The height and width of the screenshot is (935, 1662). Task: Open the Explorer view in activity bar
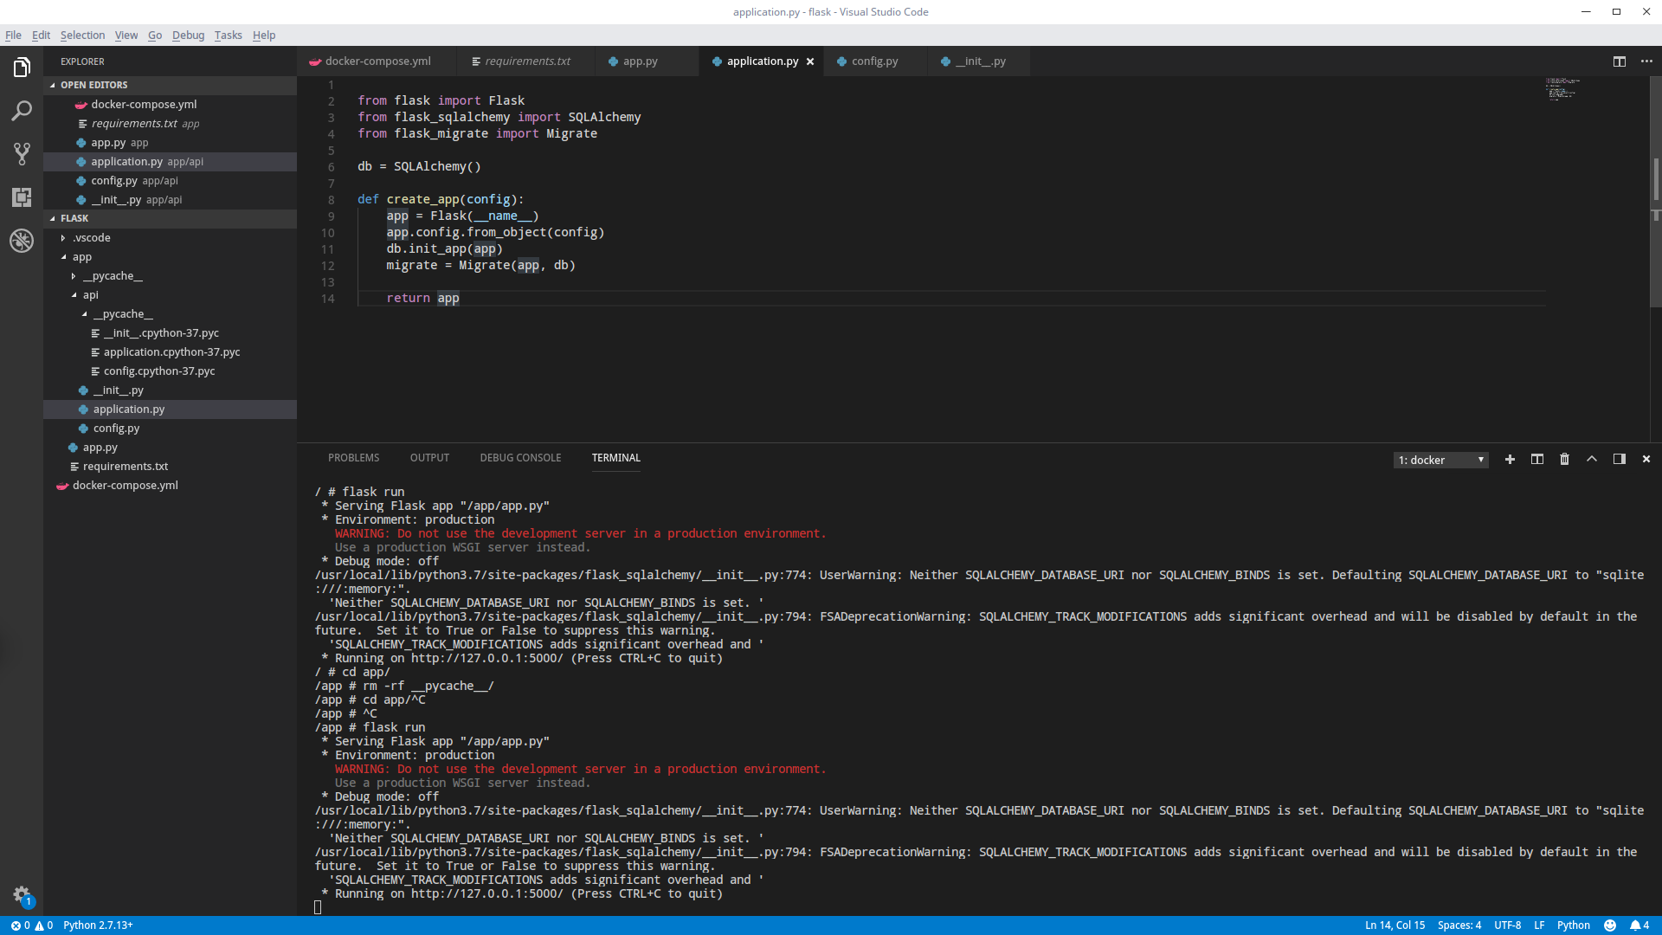pyautogui.click(x=22, y=68)
